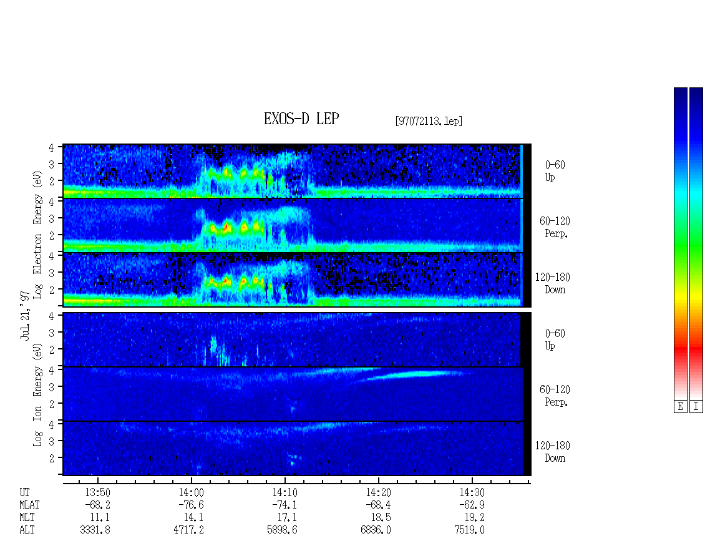705x546 pixels.
Task: Click the Log Ion Energy (eV) axis label
Action: [37, 395]
